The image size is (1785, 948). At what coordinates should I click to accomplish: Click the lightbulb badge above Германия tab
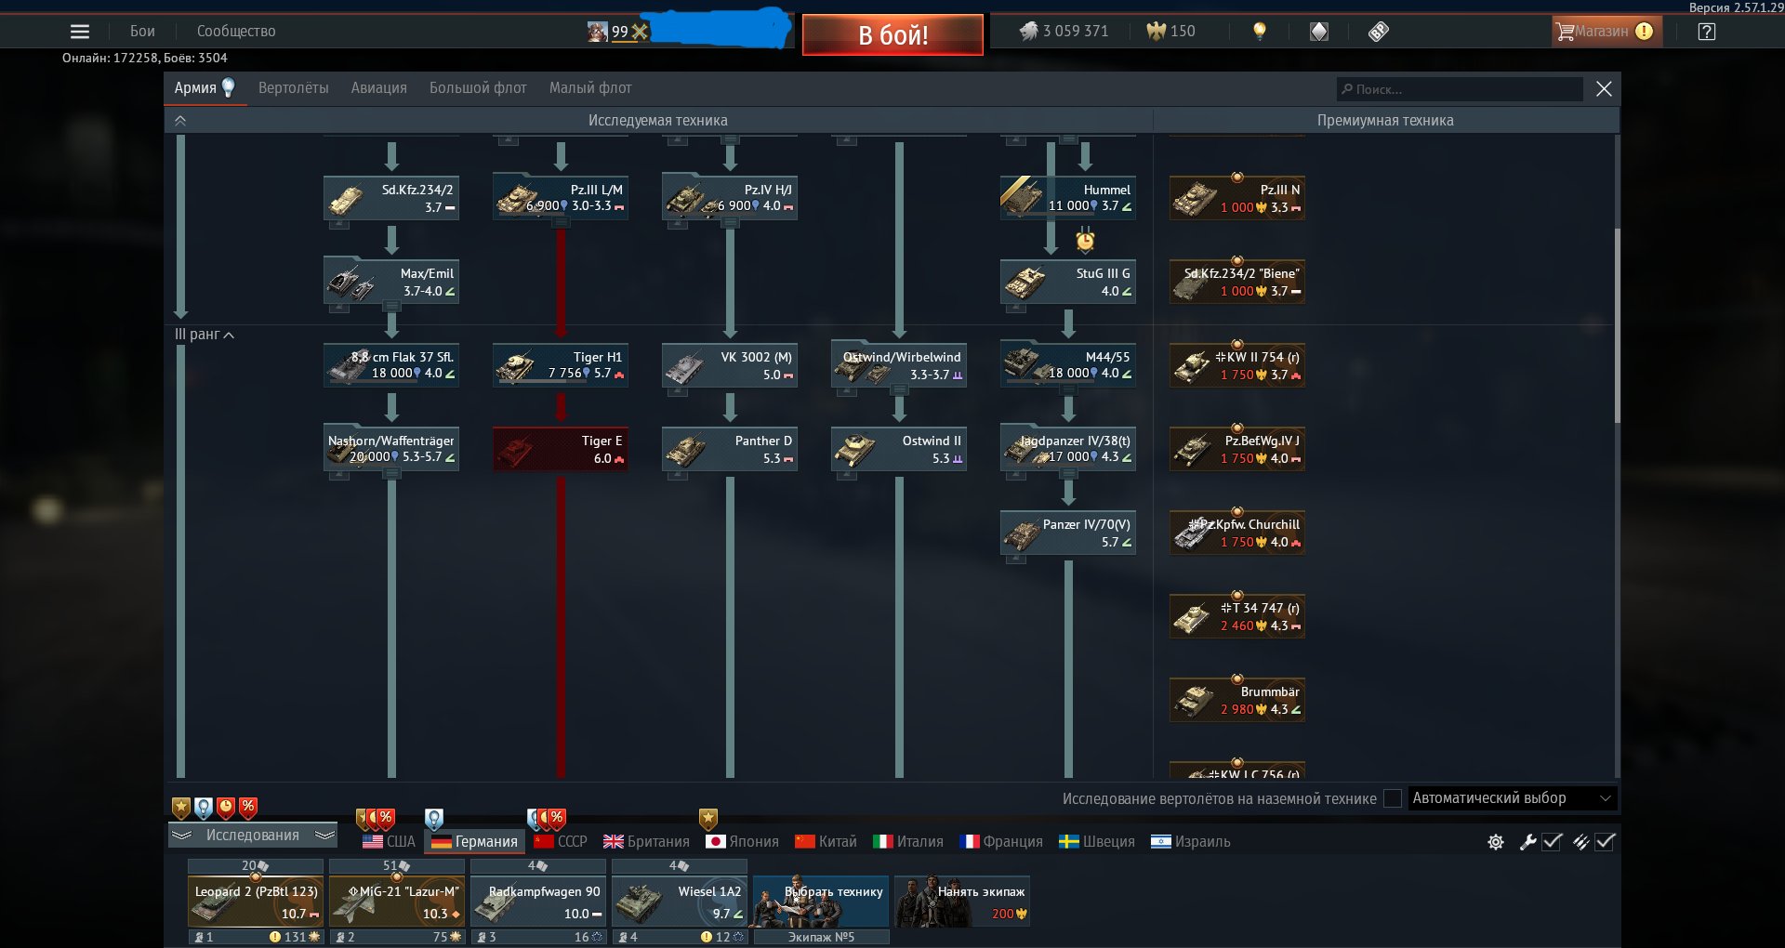click(434, 819)
